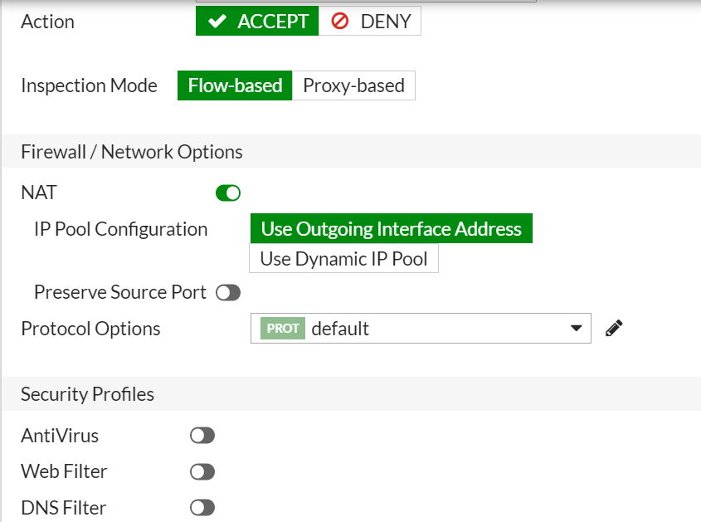Screen dimensions: 701x522
Task: Turn on the AntiVirus toggle
Action: click(202, 436)
